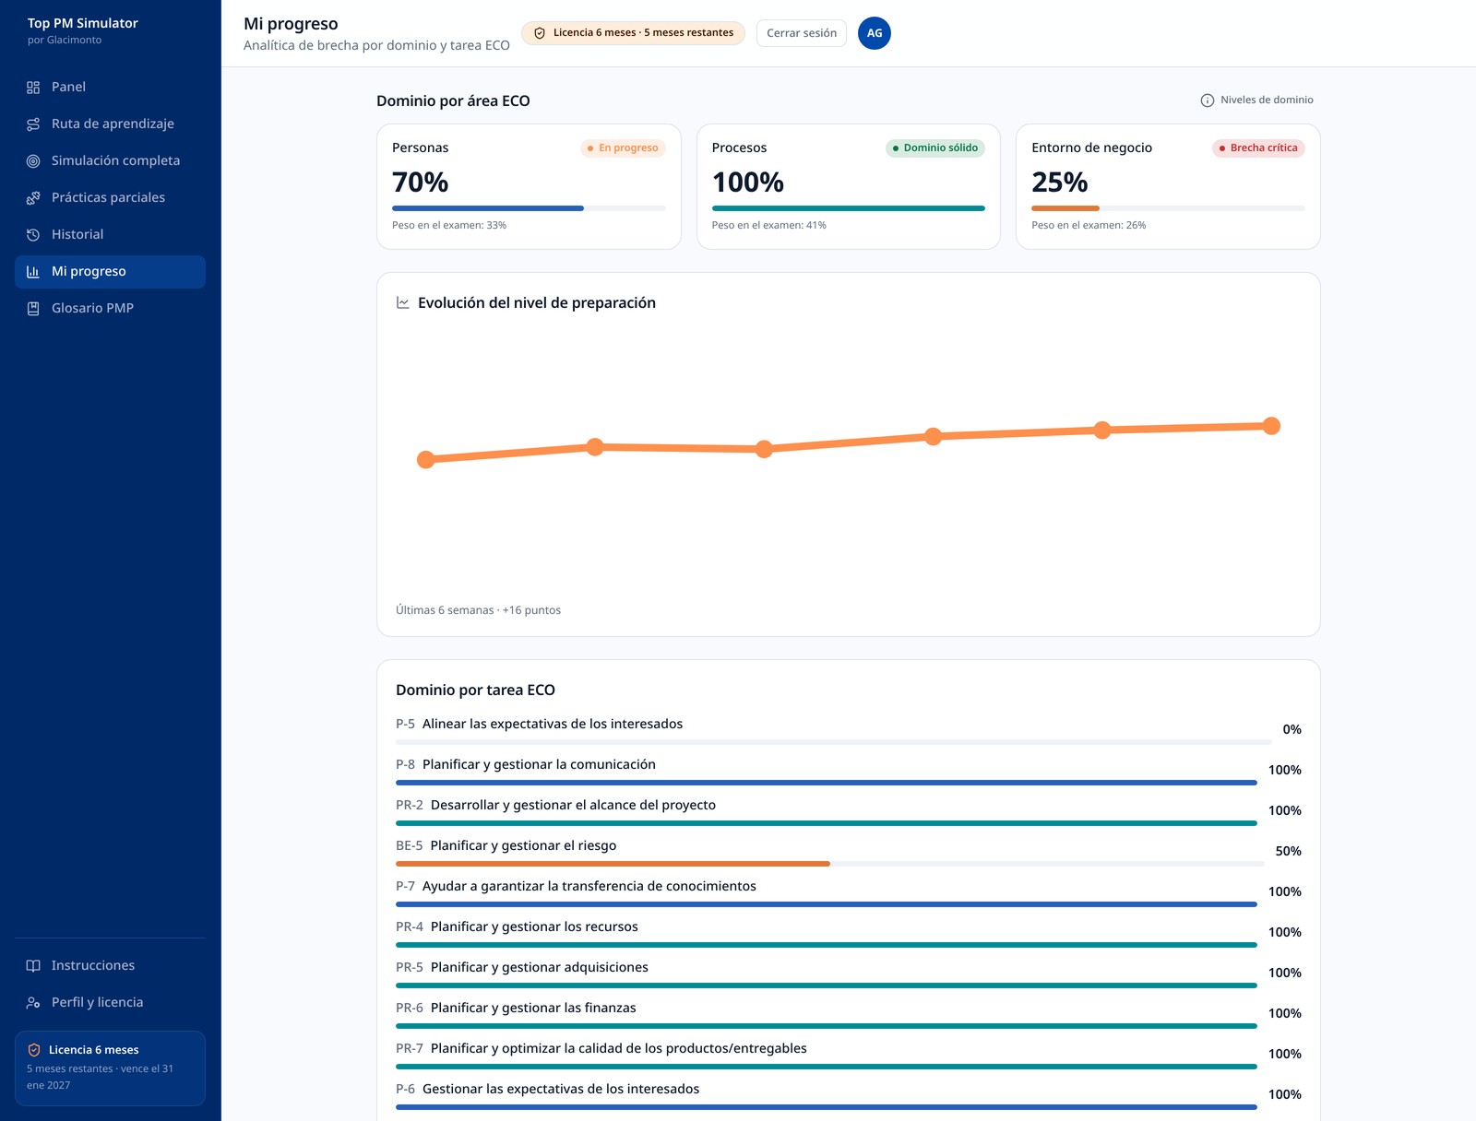Click the first data point on the evolution chart
1476x1121 pixels.
[x=426, y=459]
